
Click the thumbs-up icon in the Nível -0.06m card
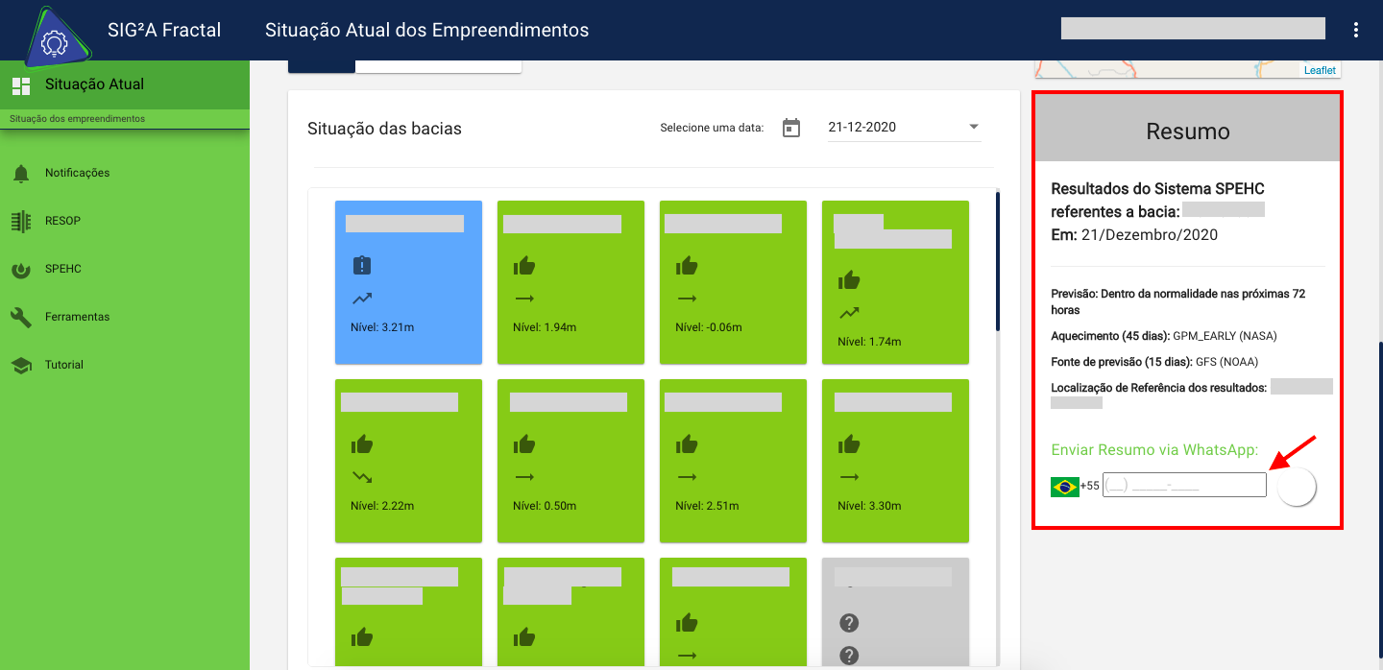click(x=687, y=265)
